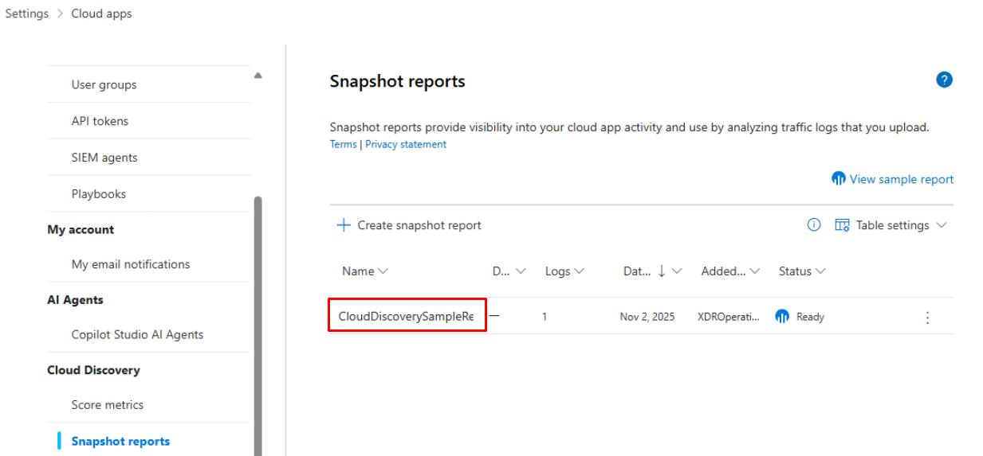This screenshot has height=456, width=983.
Task: Open the CloudDiscoverySampleRe report row
Action: coord(407,317)
